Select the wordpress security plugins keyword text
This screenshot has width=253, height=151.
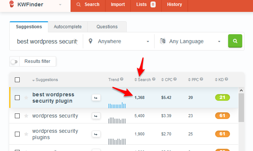click(55, 134)
